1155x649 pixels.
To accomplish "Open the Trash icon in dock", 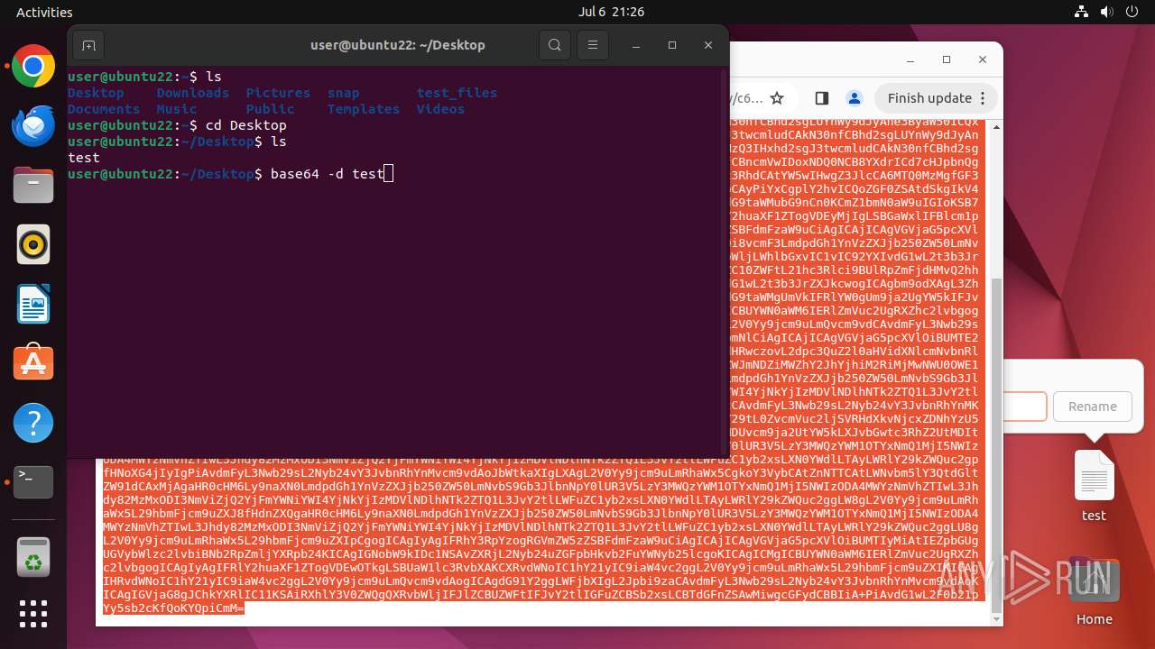I will coord(33,556).
